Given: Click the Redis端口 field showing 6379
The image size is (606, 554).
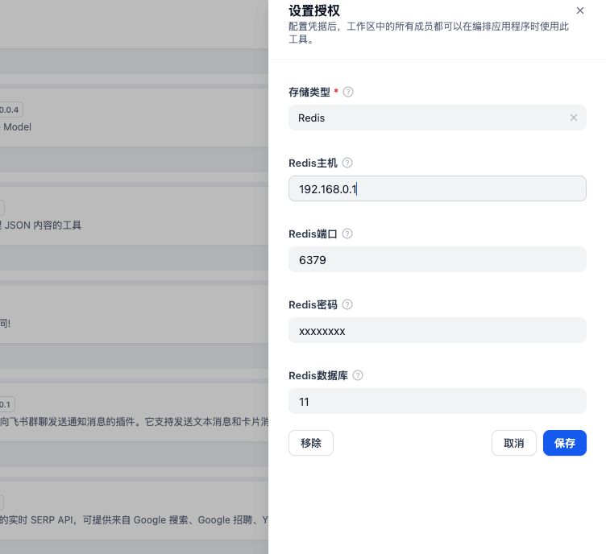Looking at the screenshot, I should click(437, 259).
